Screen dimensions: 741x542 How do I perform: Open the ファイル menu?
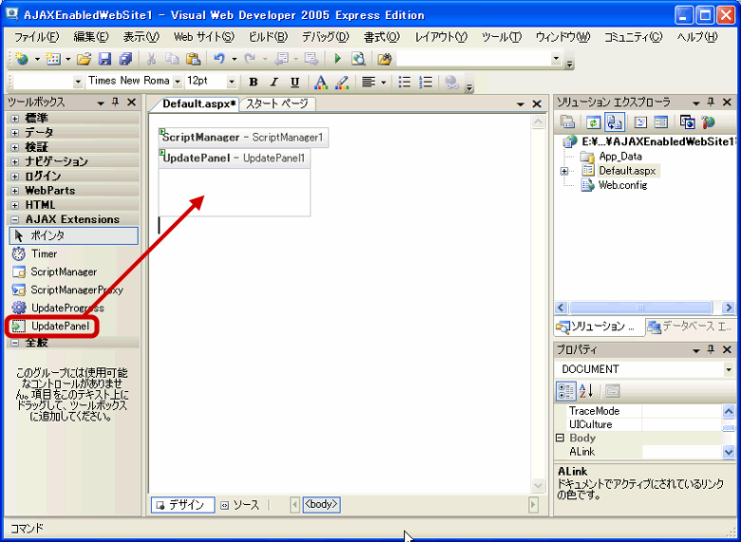pyautogui.click(x=37, y=37)
